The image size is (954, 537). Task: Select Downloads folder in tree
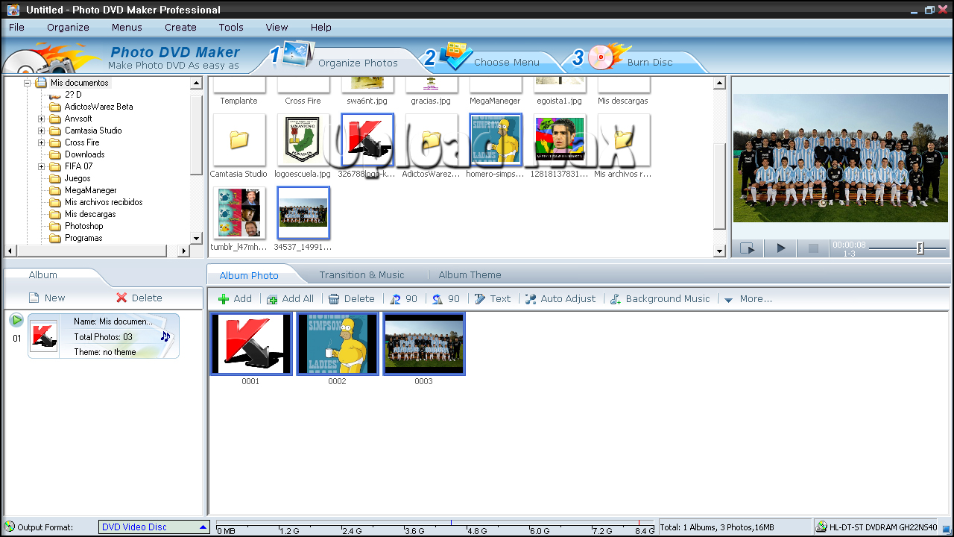click(x=84, y=154)
